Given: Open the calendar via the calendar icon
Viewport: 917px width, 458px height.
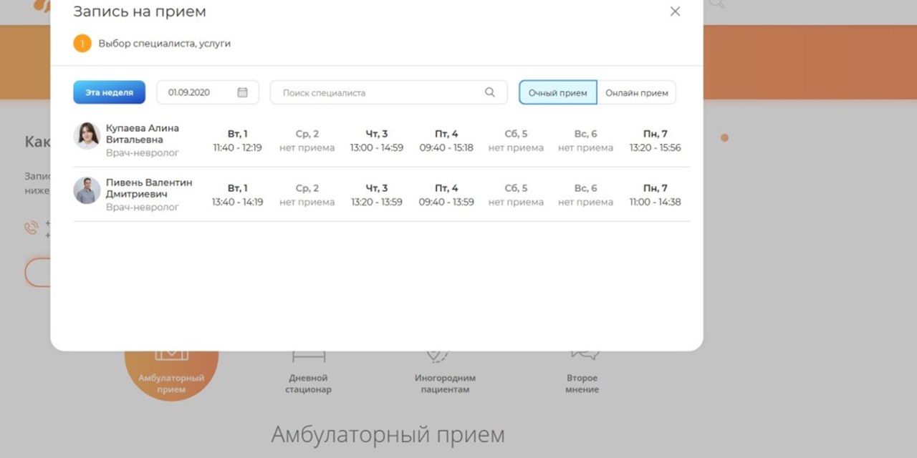Looking at the screenshot, I should coord(242,92).
